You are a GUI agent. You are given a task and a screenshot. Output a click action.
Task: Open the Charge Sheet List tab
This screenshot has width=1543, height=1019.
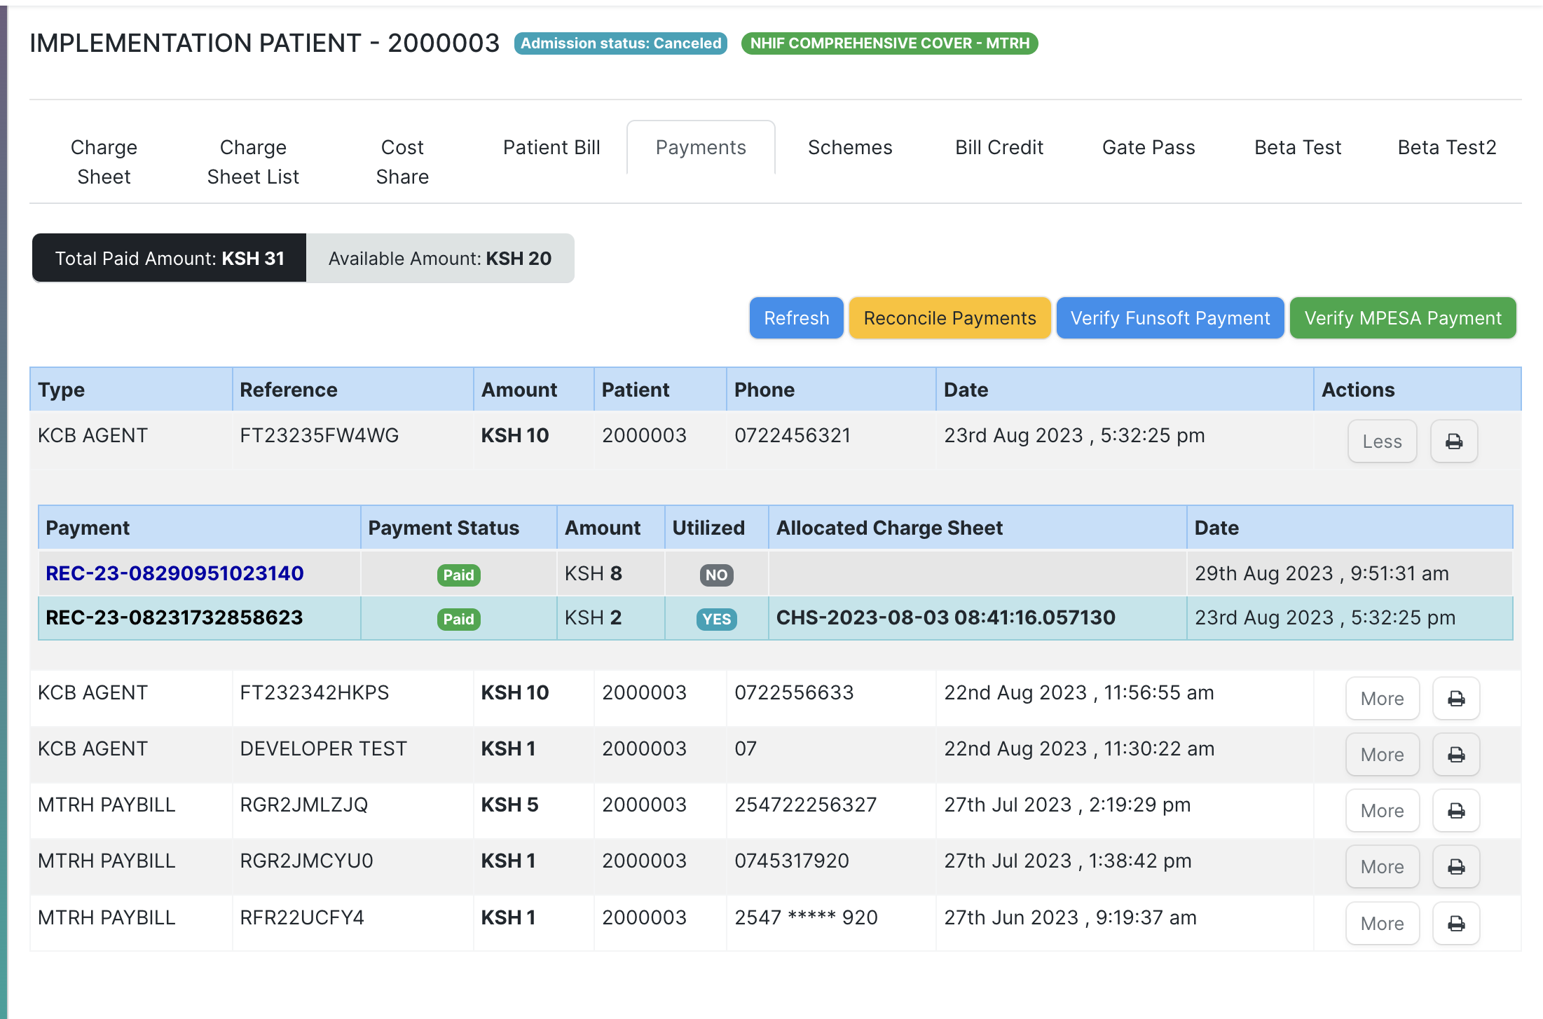(x=253, y=162)
